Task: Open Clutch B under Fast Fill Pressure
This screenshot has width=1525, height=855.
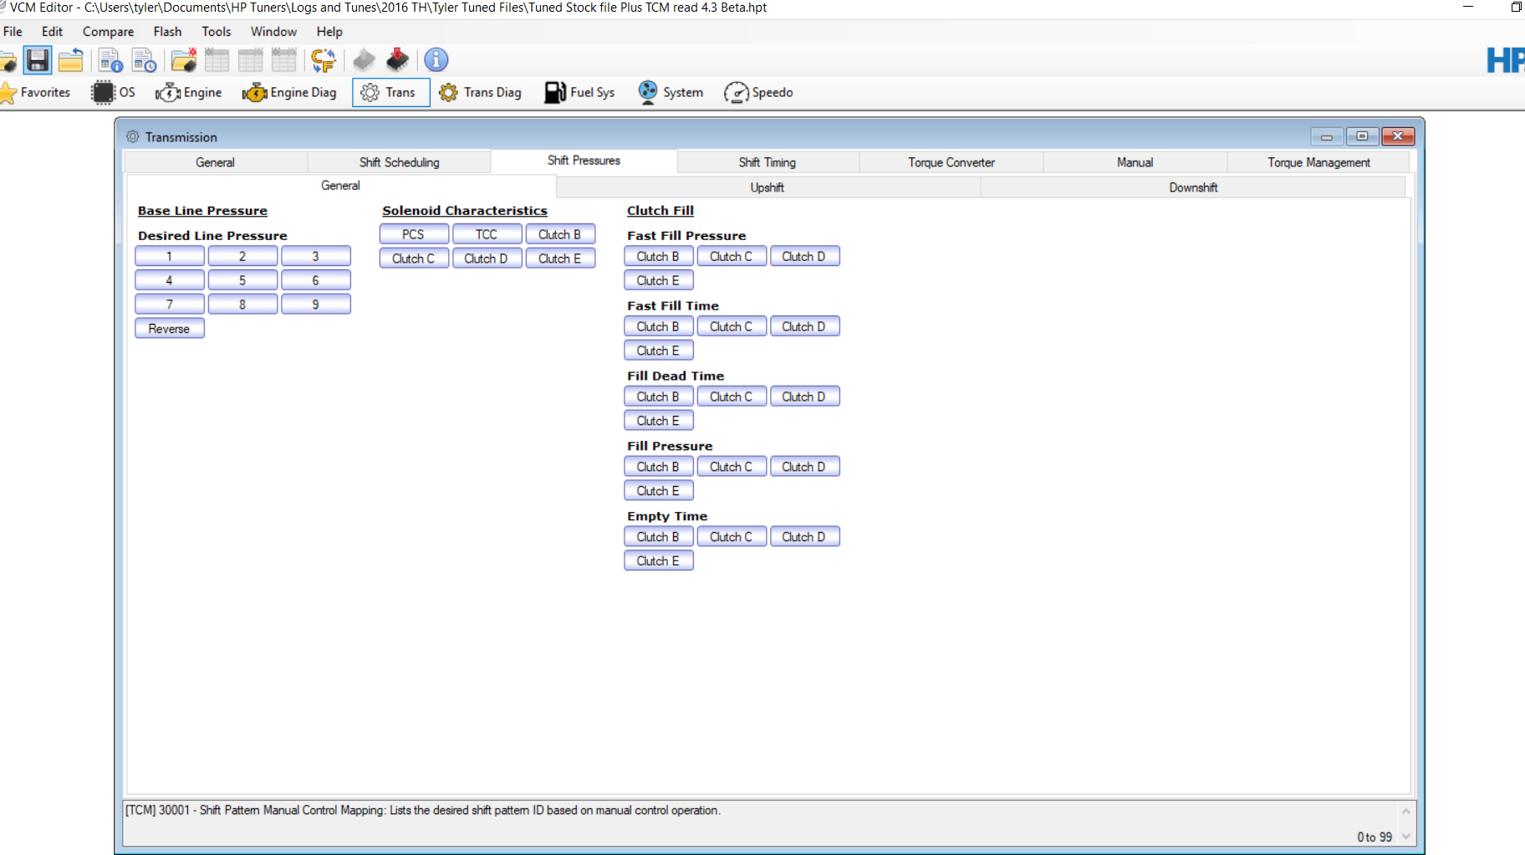Action: [658, 256]
